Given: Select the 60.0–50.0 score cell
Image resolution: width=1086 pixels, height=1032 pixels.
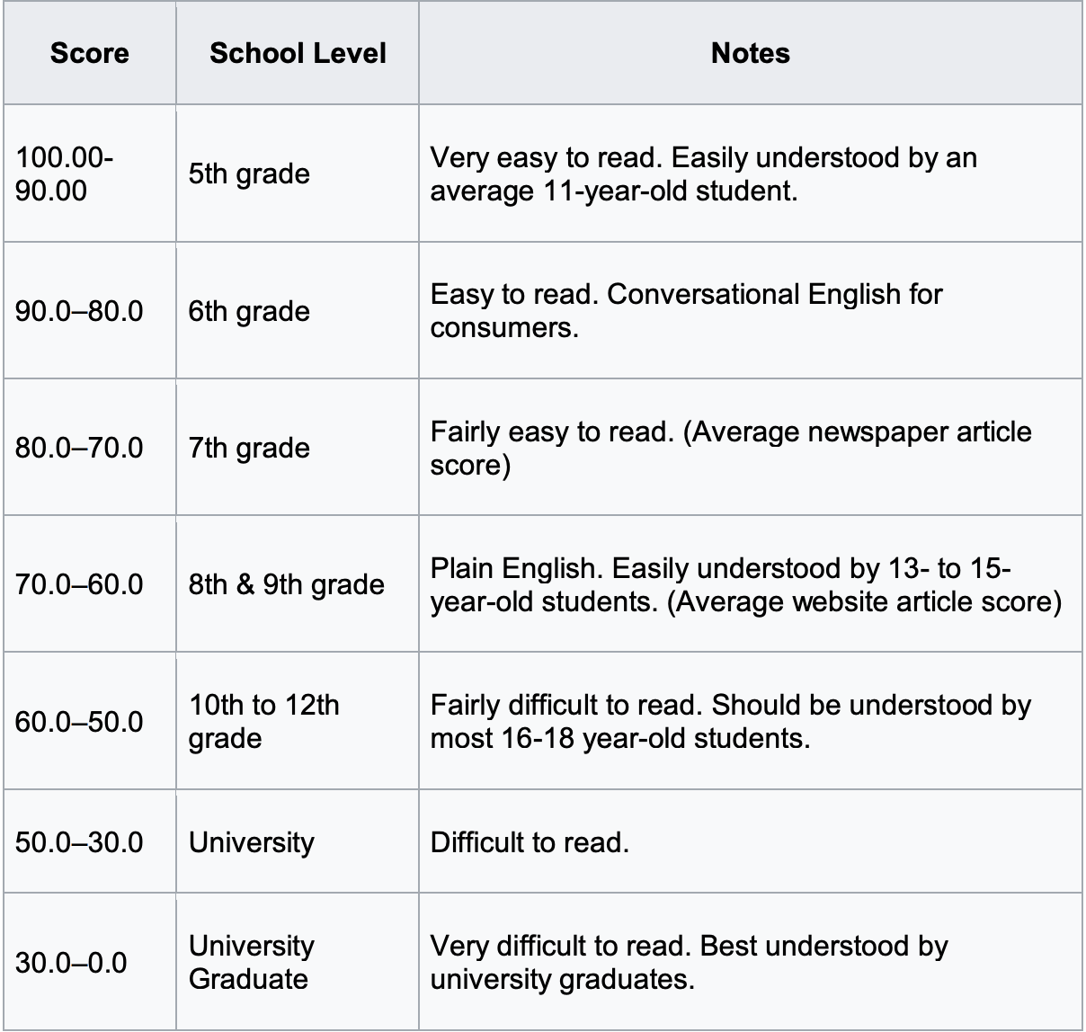Looking at the screenshot, I should [79, 722].
